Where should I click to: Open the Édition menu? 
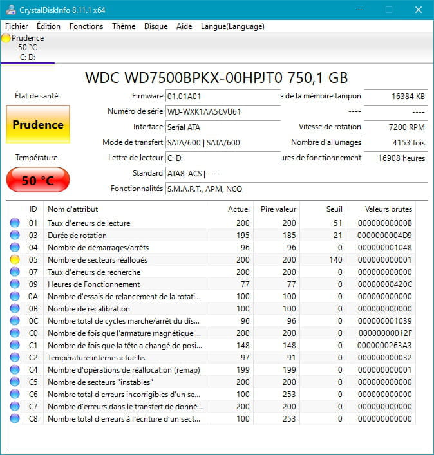(x=48, y=26)
